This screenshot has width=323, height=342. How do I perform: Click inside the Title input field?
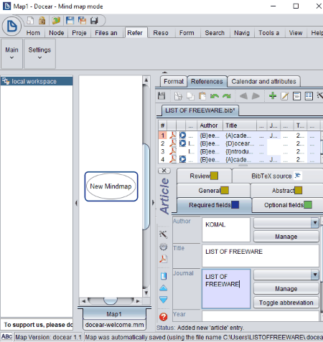(x=261, y=255)
